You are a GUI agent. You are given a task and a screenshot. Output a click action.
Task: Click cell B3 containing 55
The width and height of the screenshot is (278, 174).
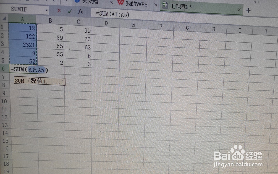click(51, 46)
